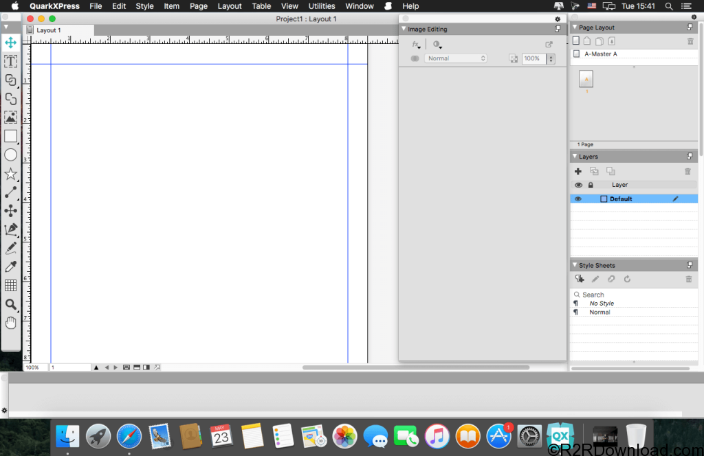This screenshot has width=704, height=456.
Task: Open the File menu
Action: tap(96, 6)
